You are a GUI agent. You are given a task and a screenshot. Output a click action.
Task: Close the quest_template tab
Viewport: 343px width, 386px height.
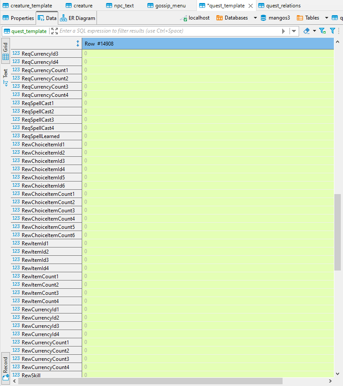pos(250,6)
